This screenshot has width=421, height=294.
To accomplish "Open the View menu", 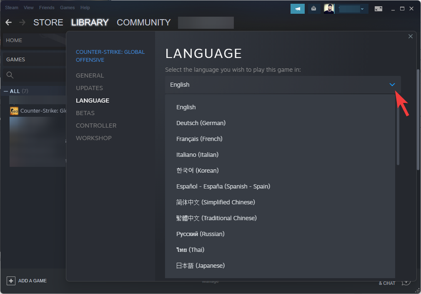I will click(x=28, y=8).
